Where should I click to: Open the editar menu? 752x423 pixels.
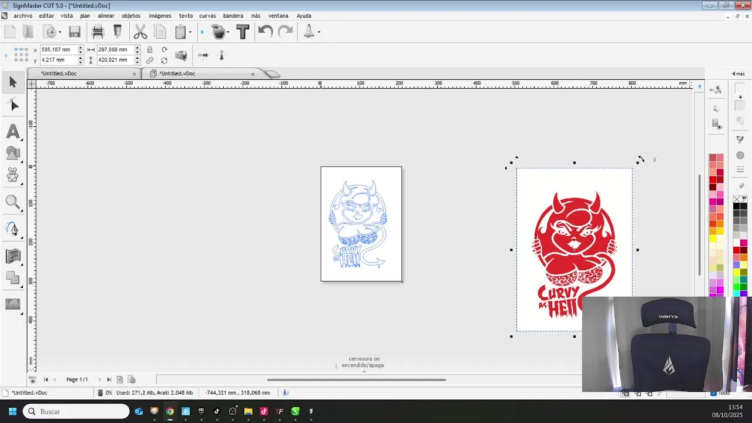point(46,16)
